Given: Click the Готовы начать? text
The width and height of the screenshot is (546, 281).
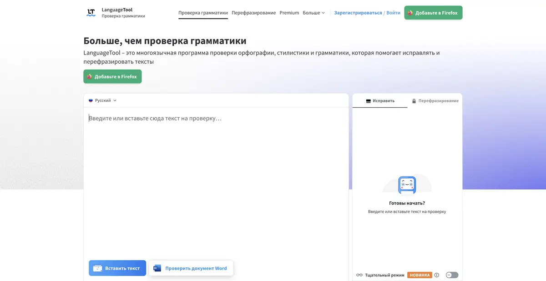Looking at the screenshot, I should coord(407,203).
